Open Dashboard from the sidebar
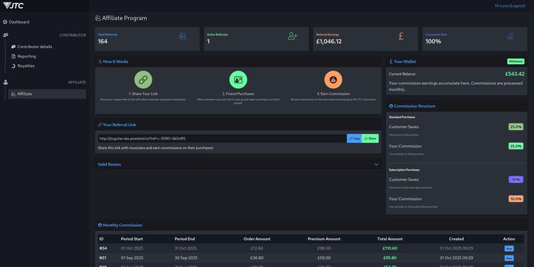 click(19, 22)
